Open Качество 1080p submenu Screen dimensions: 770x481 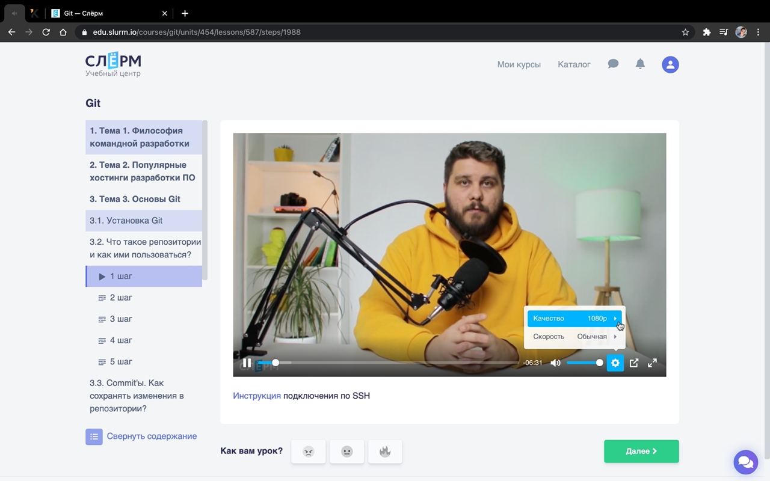point(574,319)
